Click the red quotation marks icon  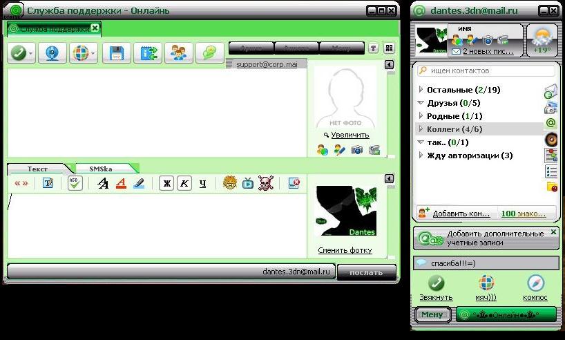point(21,183)
